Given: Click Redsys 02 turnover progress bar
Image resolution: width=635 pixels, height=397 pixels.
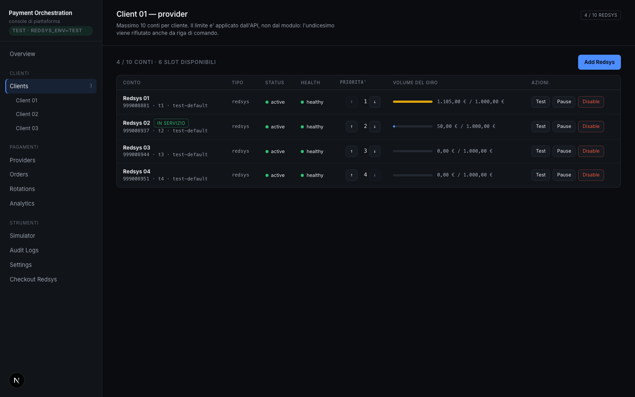Looking at the screenshot, I should coord(413,127).
